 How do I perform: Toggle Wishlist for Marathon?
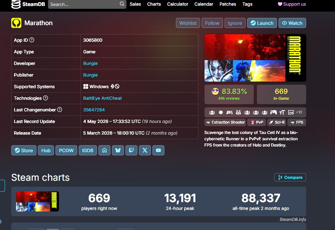[x=188, y=23]
